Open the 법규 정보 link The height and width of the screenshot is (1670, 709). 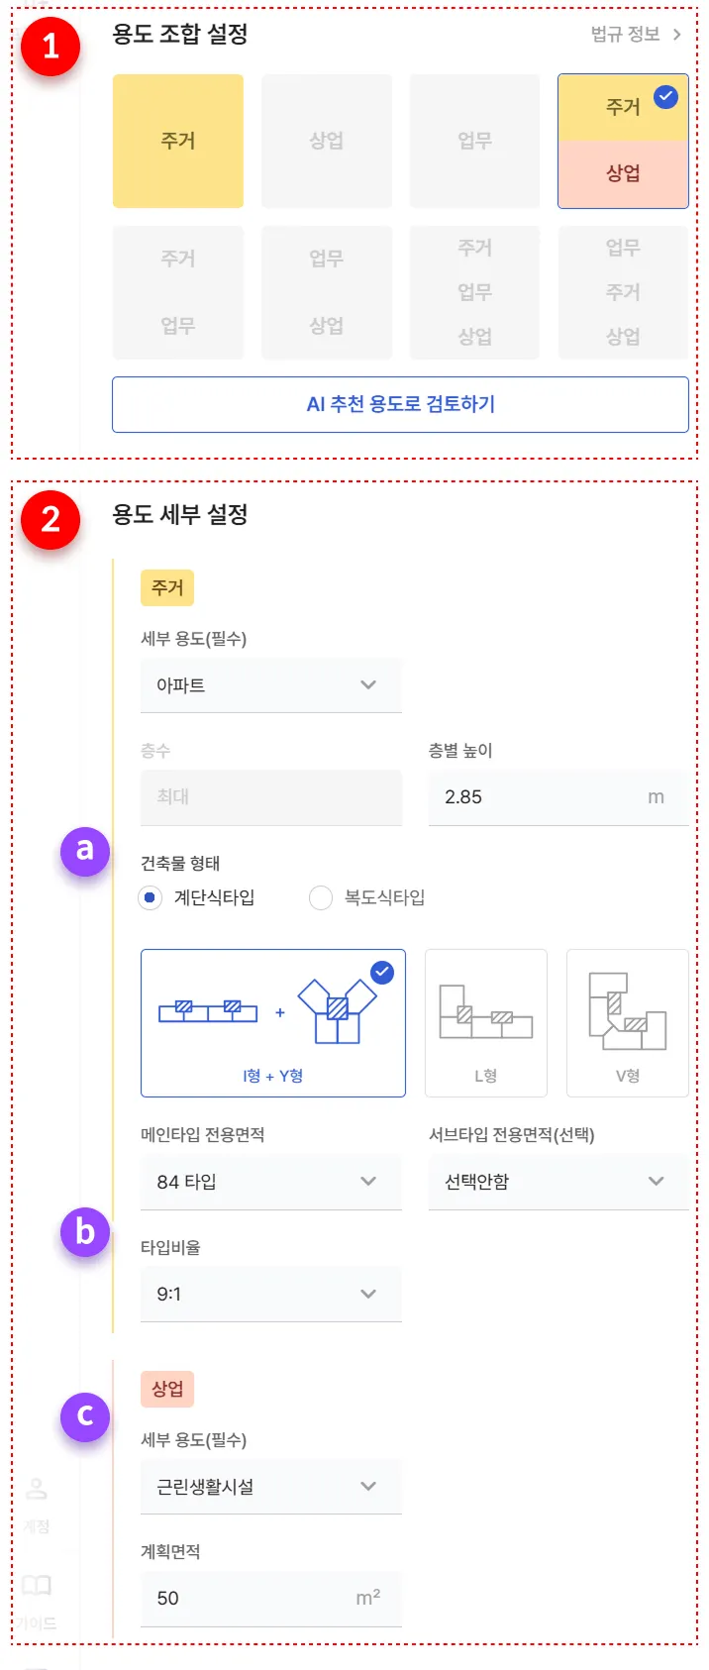(625, 35)
